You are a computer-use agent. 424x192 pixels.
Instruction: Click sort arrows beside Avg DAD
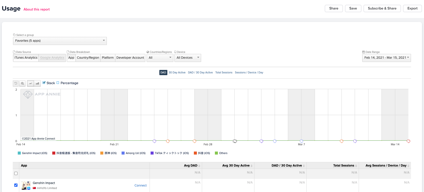pos(199,166)
